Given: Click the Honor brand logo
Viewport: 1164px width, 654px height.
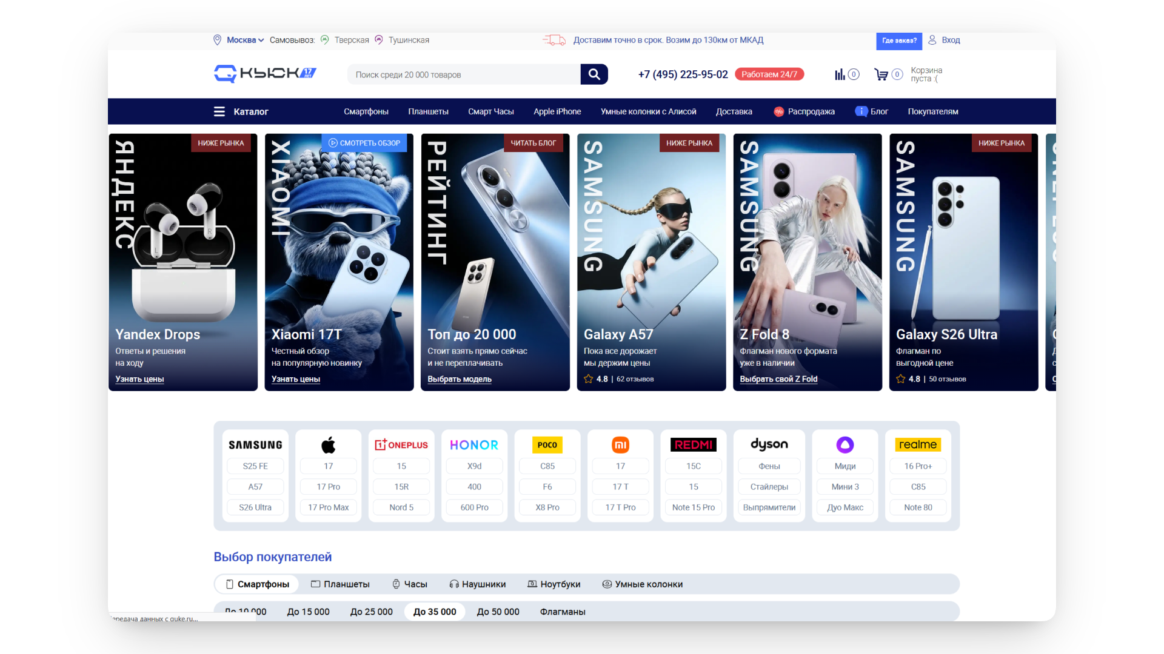Looking at the screenshot, I should [x=474, y=445].
